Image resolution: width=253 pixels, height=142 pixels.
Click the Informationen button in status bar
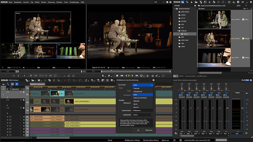coord(221,140)
